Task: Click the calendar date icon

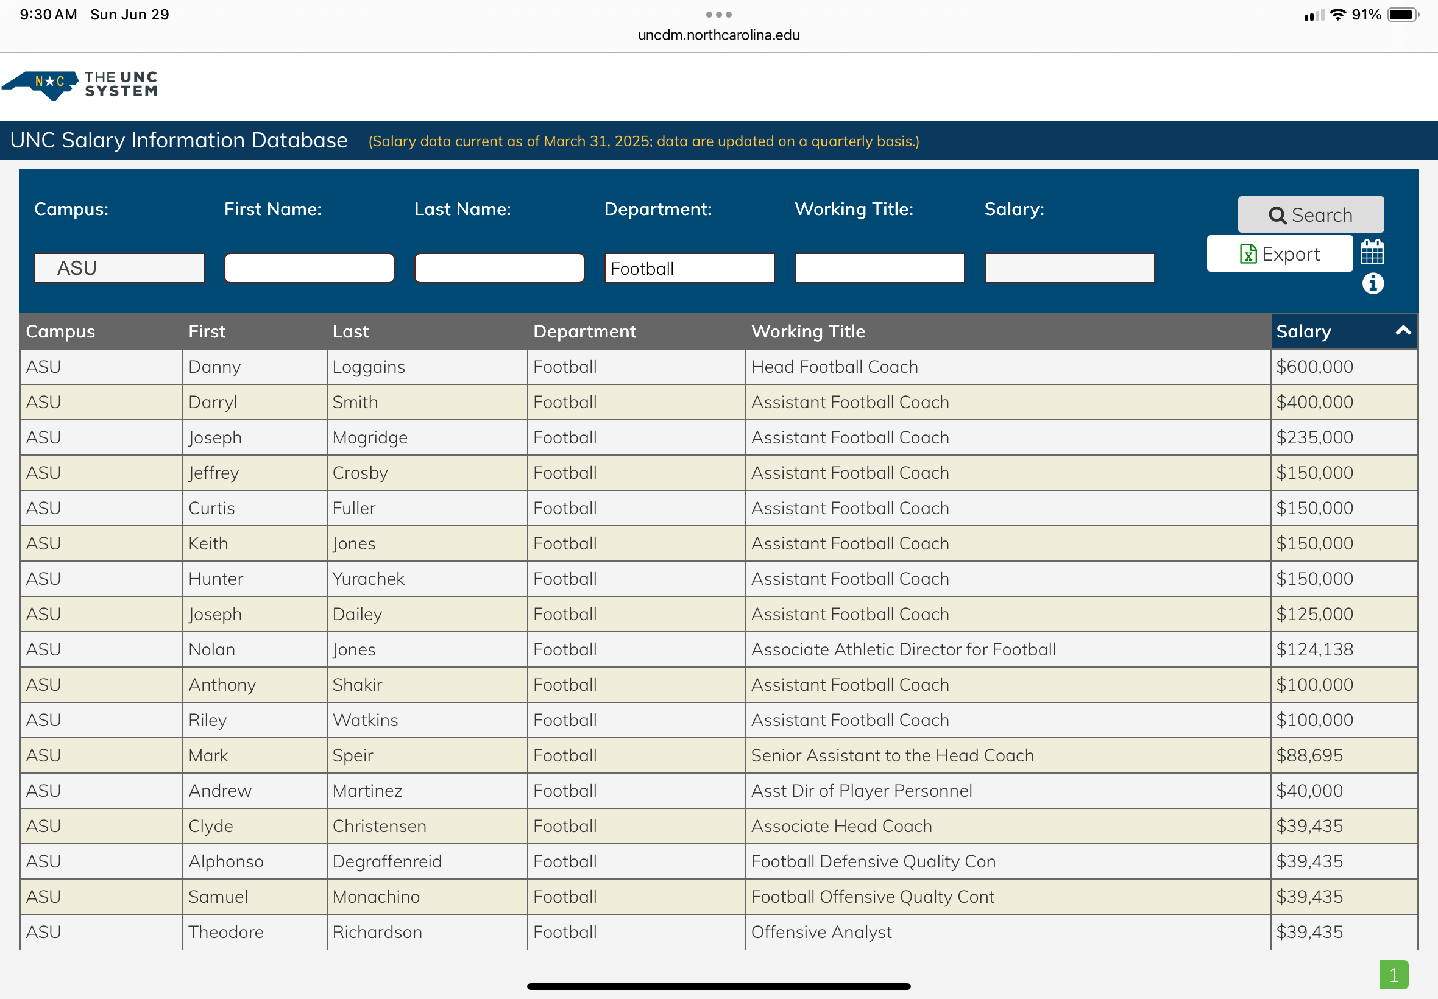Action: (x=1372, y=252)
